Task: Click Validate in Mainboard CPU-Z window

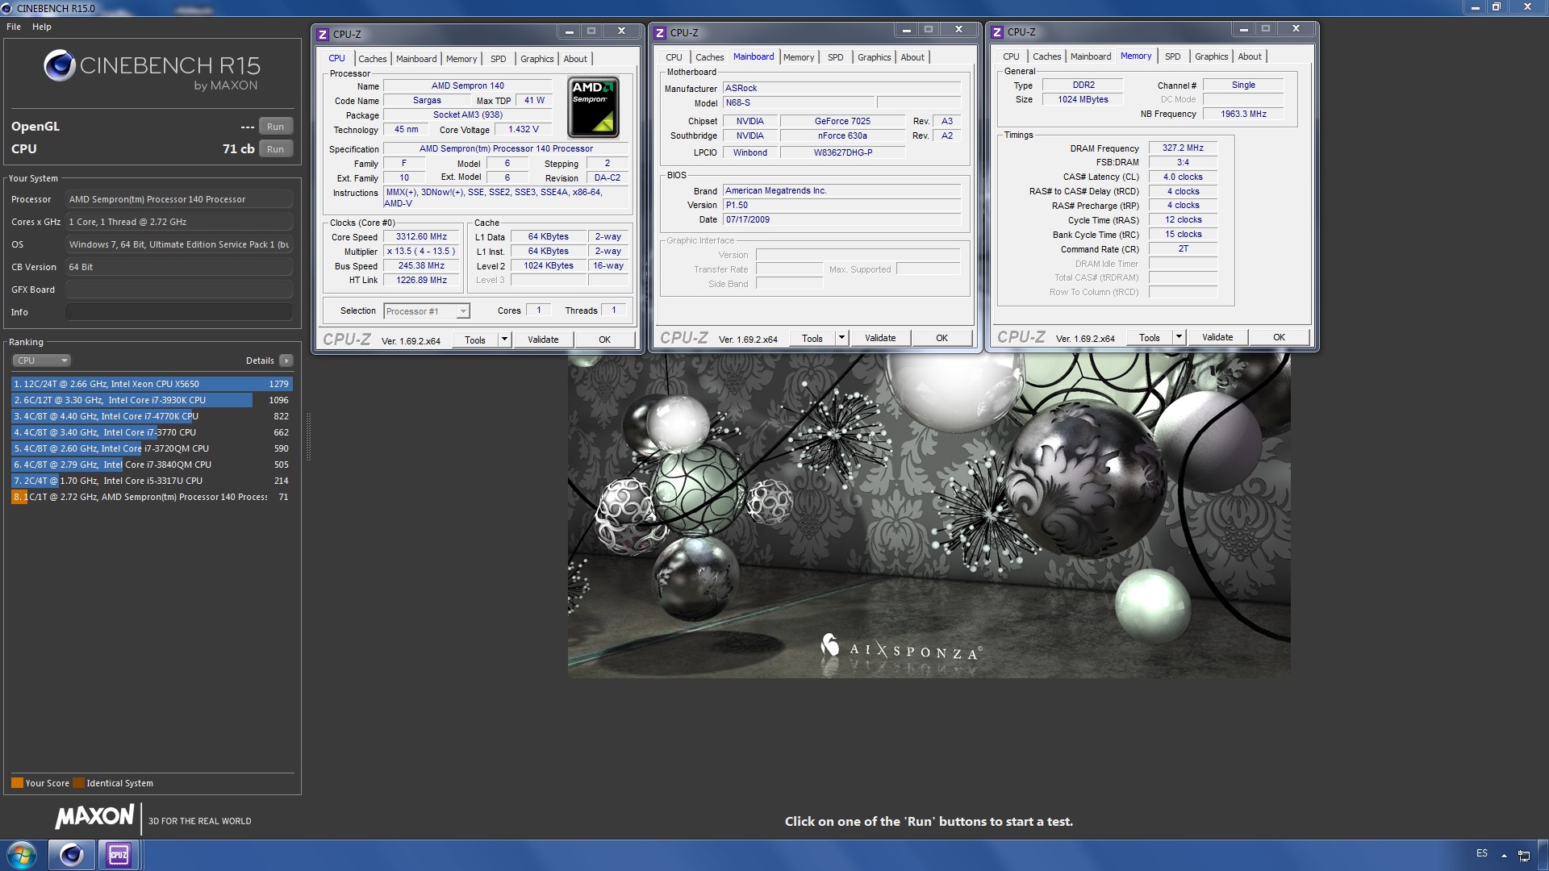Action: 880,338
